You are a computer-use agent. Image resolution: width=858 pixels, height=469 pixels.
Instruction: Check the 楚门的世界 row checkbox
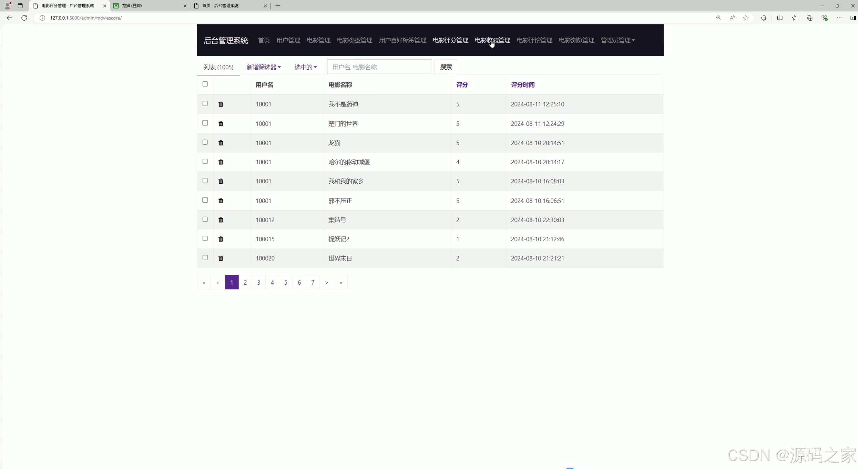(x=205, y=123)
